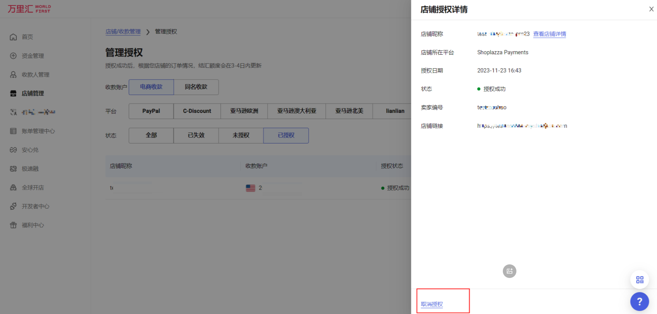Viewport: 657px width, 314px height.
Task: Click the gray image feedback icon
Action: point(509,271)
